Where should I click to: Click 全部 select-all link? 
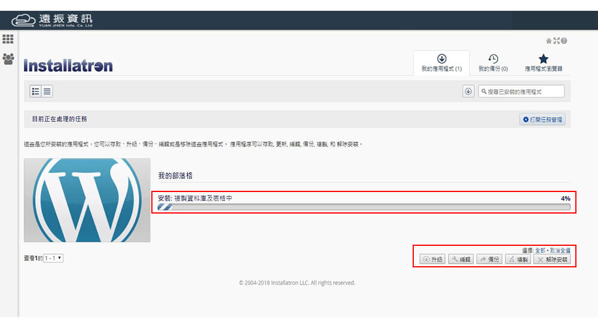(540, 251)
